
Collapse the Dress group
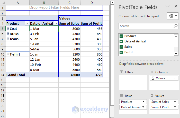(8, 34)
